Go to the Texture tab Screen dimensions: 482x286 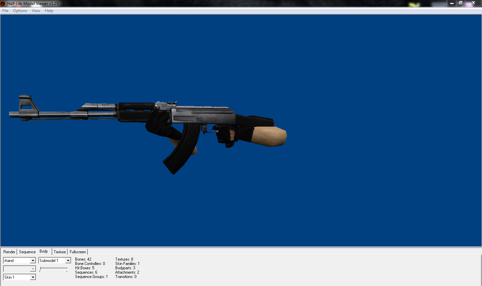tap(60, 252)
